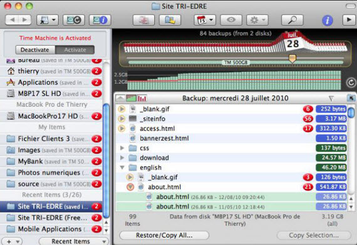This screenshot has width=357, height=245.
Task: Click the filter funnel icon in backup header
Action: point(331,98)
